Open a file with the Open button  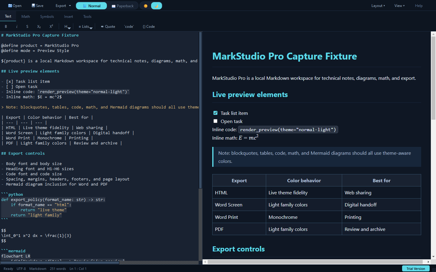(15, 6)
